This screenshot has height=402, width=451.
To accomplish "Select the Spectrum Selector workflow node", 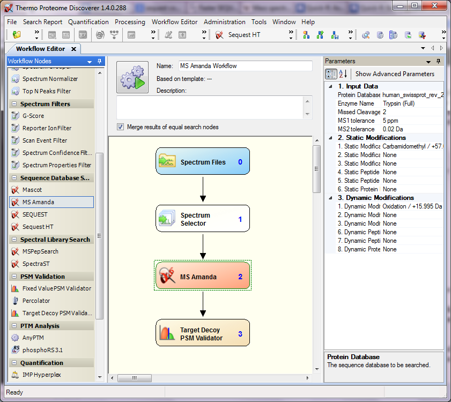I will tap(203, 219).
